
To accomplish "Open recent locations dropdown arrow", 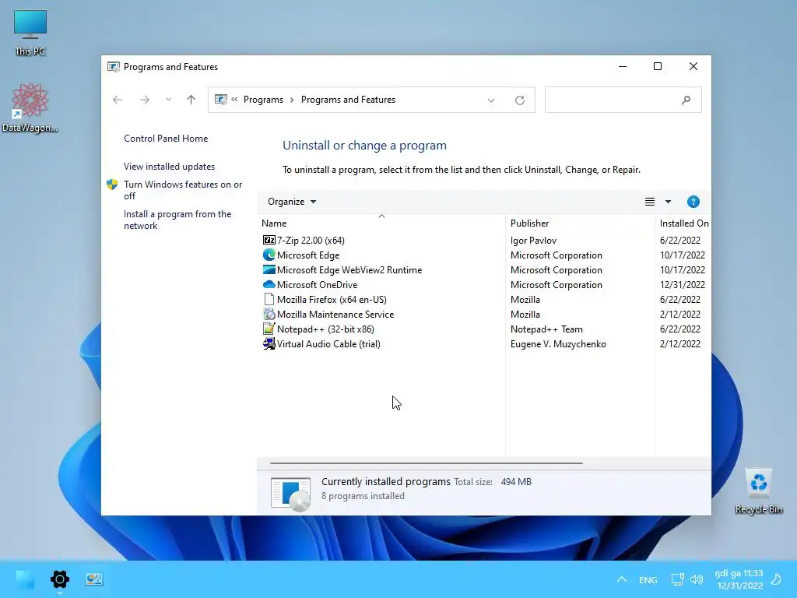I will point(168,100).
